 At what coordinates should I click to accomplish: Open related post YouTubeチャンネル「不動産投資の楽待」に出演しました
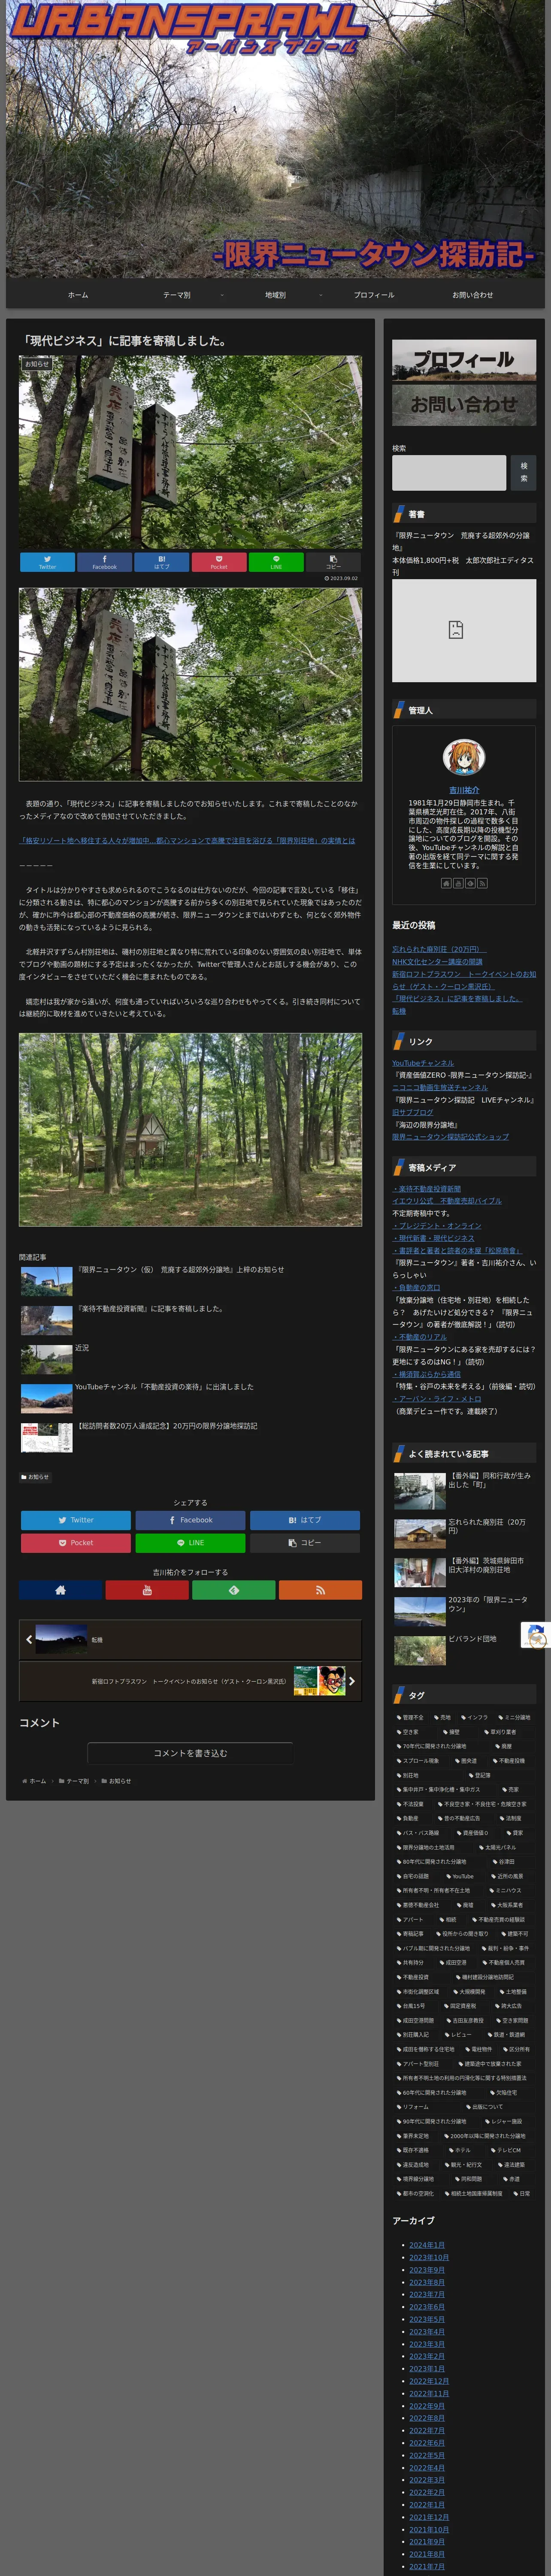tap(190, 1398)
